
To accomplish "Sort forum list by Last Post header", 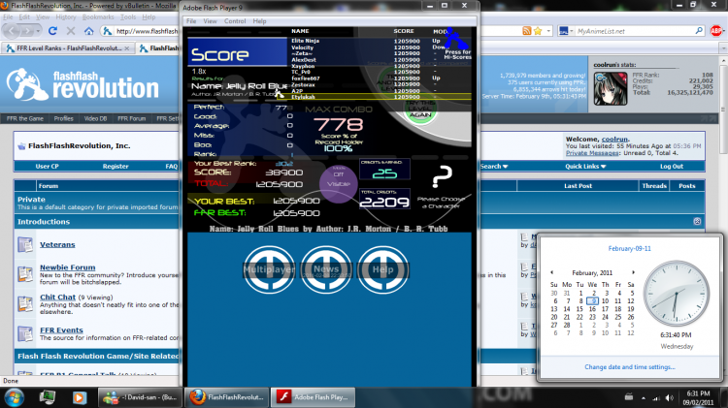I will 578,185.
